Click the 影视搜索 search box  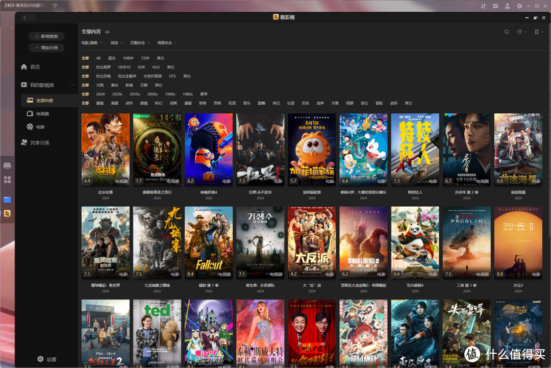coord(46,36)
